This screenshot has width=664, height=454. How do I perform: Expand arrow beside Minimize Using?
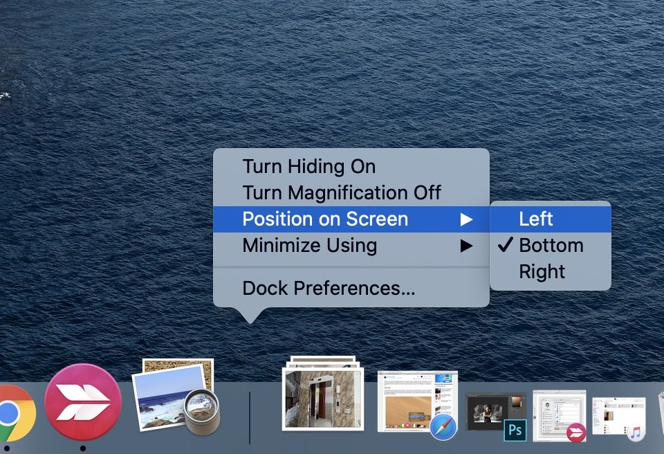(467, 246)
